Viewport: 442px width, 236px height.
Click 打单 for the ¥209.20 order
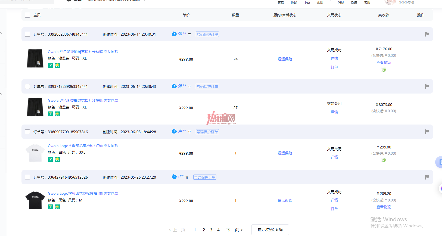tap(334, 209)
